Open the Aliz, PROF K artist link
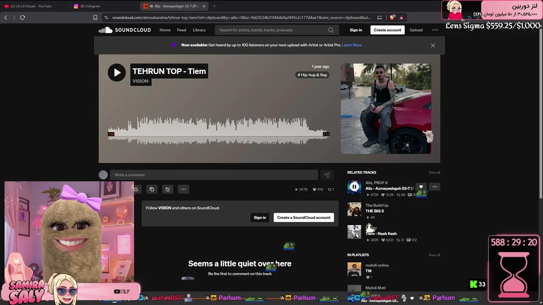543x305 pixels. click(x=377, y=183)
